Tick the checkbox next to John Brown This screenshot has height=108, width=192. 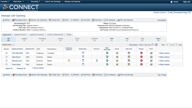coord(7,57)
